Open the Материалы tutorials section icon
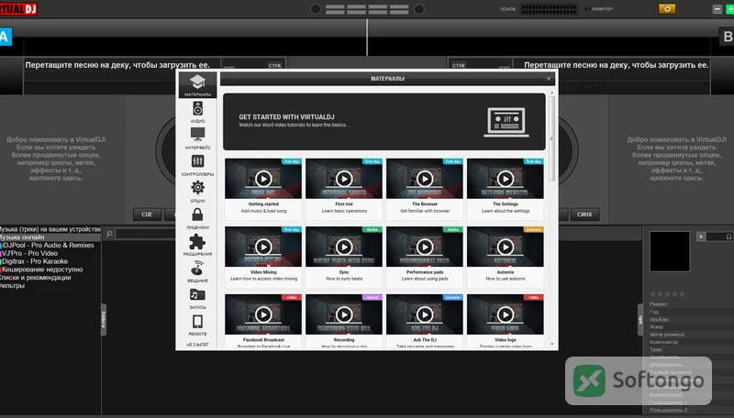 [x=197, y=84]
